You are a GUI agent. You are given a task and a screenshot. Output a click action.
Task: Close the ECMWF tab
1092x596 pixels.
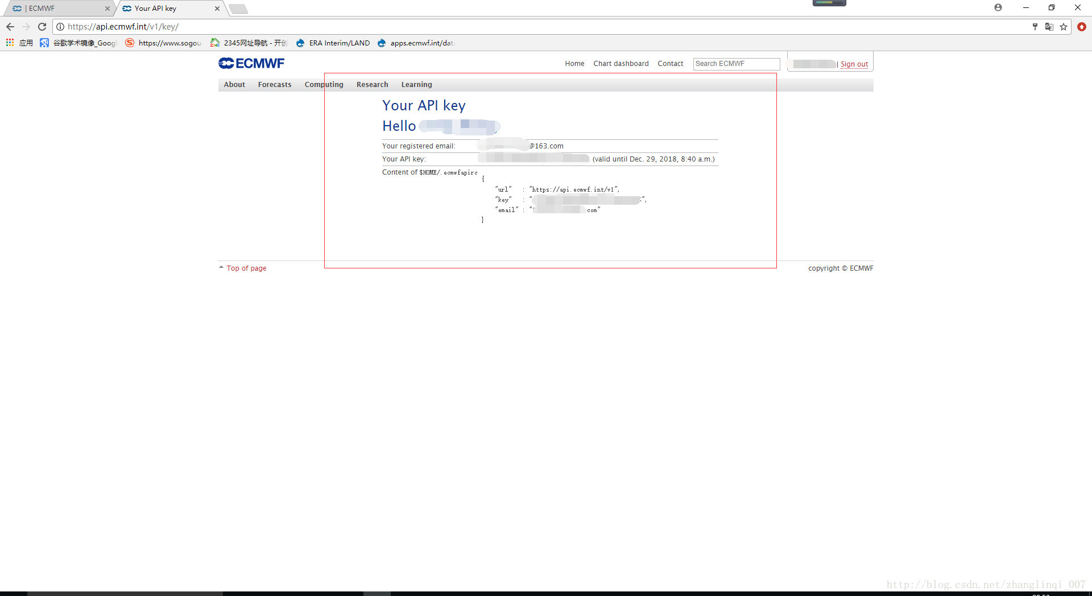(107, 9)
